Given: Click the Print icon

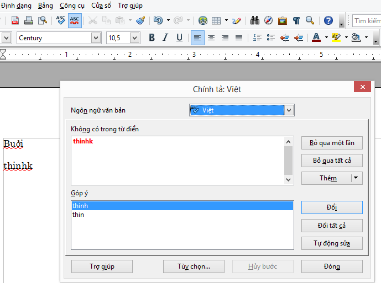Looking at the screenshot, I should [x=29, y=20].
